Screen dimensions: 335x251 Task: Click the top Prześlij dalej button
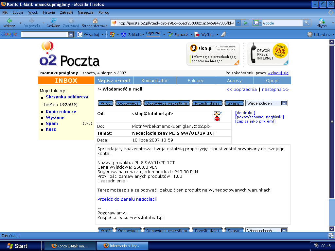pyautogui.click(x=207, y=103)
